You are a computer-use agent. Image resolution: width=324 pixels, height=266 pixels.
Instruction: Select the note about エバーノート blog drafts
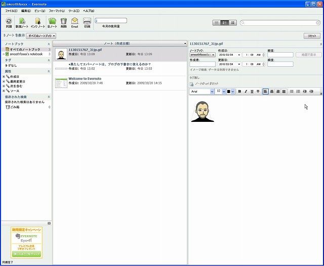pos(120,68)
